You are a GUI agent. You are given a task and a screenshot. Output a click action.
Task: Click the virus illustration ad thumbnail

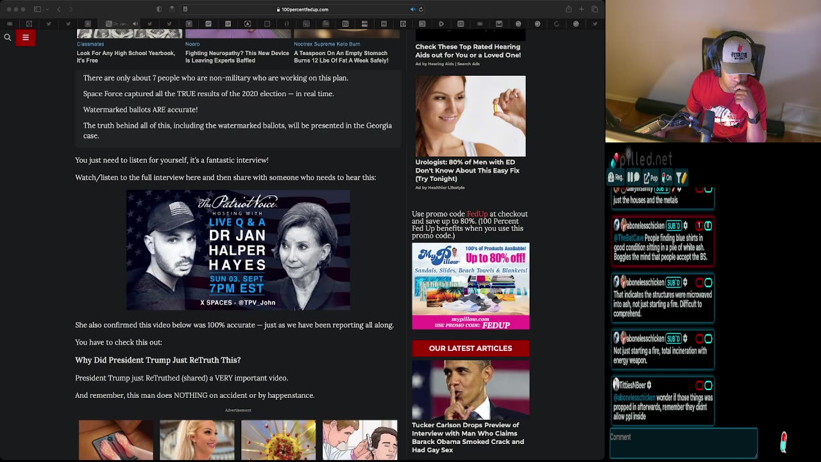pyautogui.click(x=278, y=440)
